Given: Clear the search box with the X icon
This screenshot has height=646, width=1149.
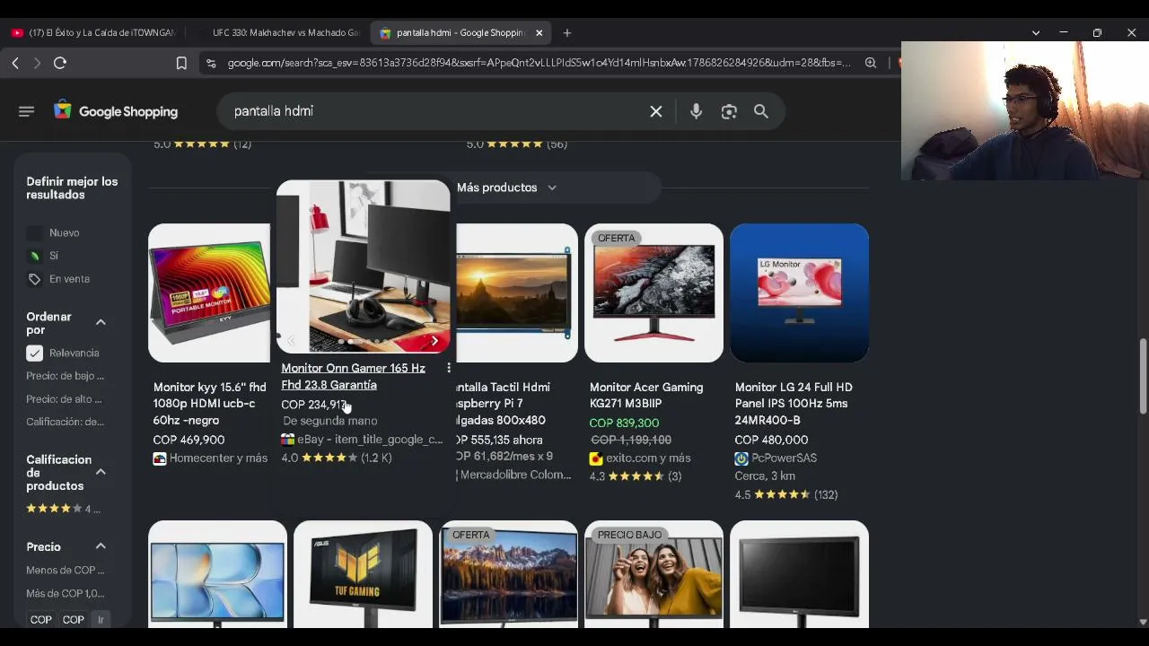Looking at the screenshot, I should [656, 111].
